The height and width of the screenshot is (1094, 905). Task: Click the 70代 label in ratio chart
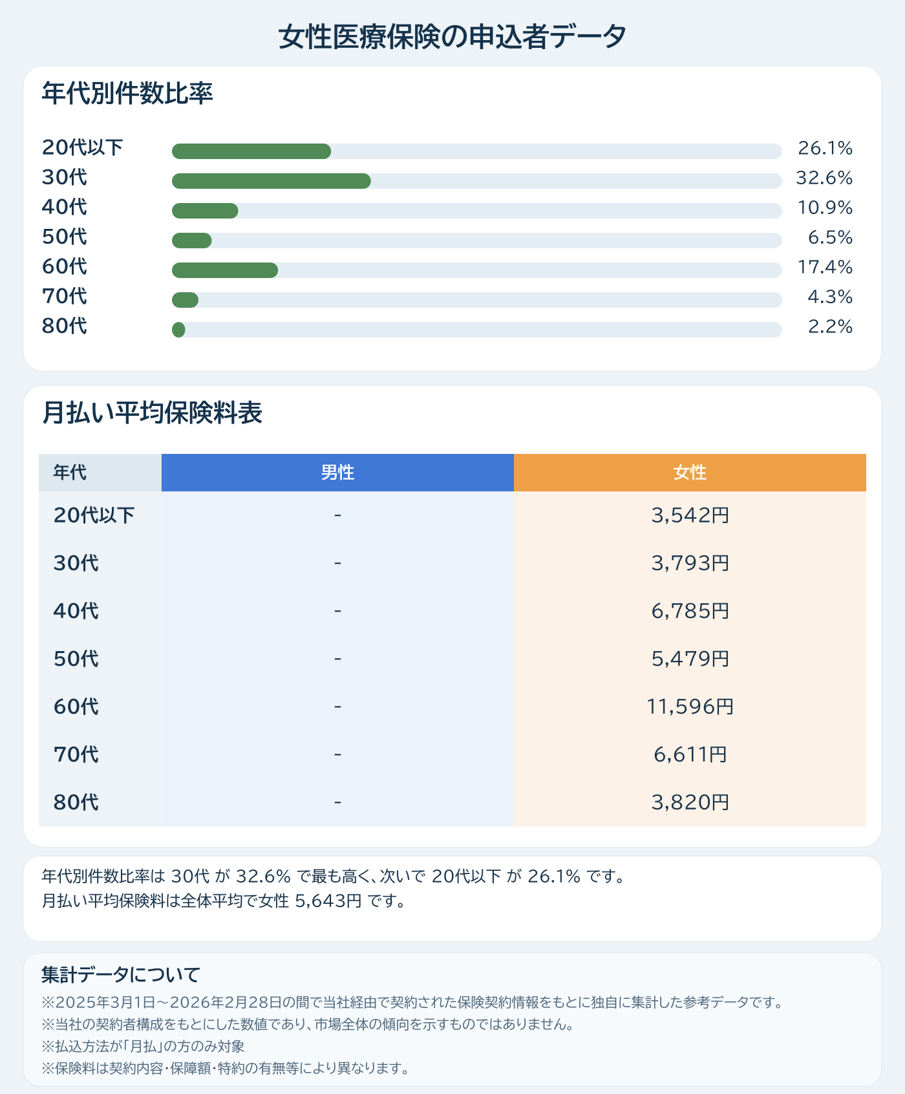pos(65,296)
